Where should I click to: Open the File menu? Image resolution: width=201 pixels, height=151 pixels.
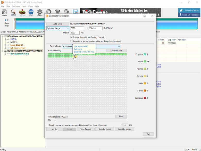pos(2,6)
